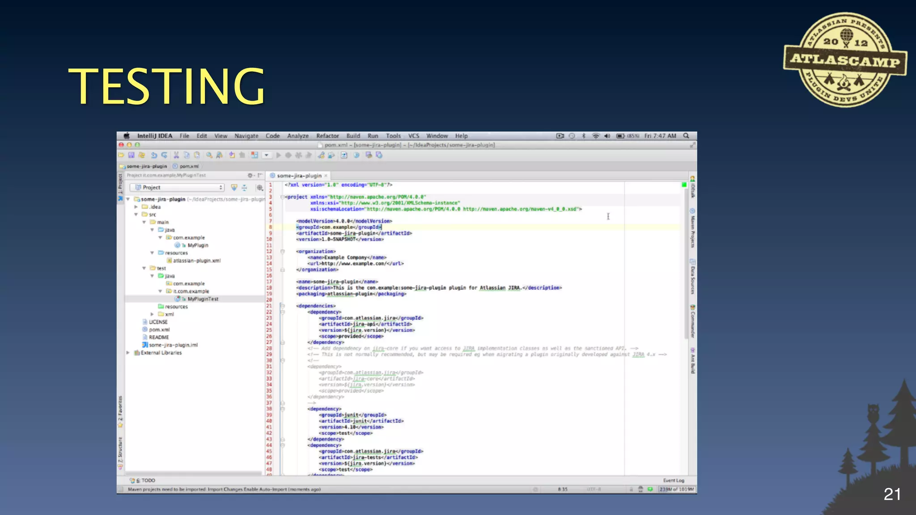916x515 pixels.
Task: Open the Project panel gear settings icon
Action: click(x=250, y=175)
